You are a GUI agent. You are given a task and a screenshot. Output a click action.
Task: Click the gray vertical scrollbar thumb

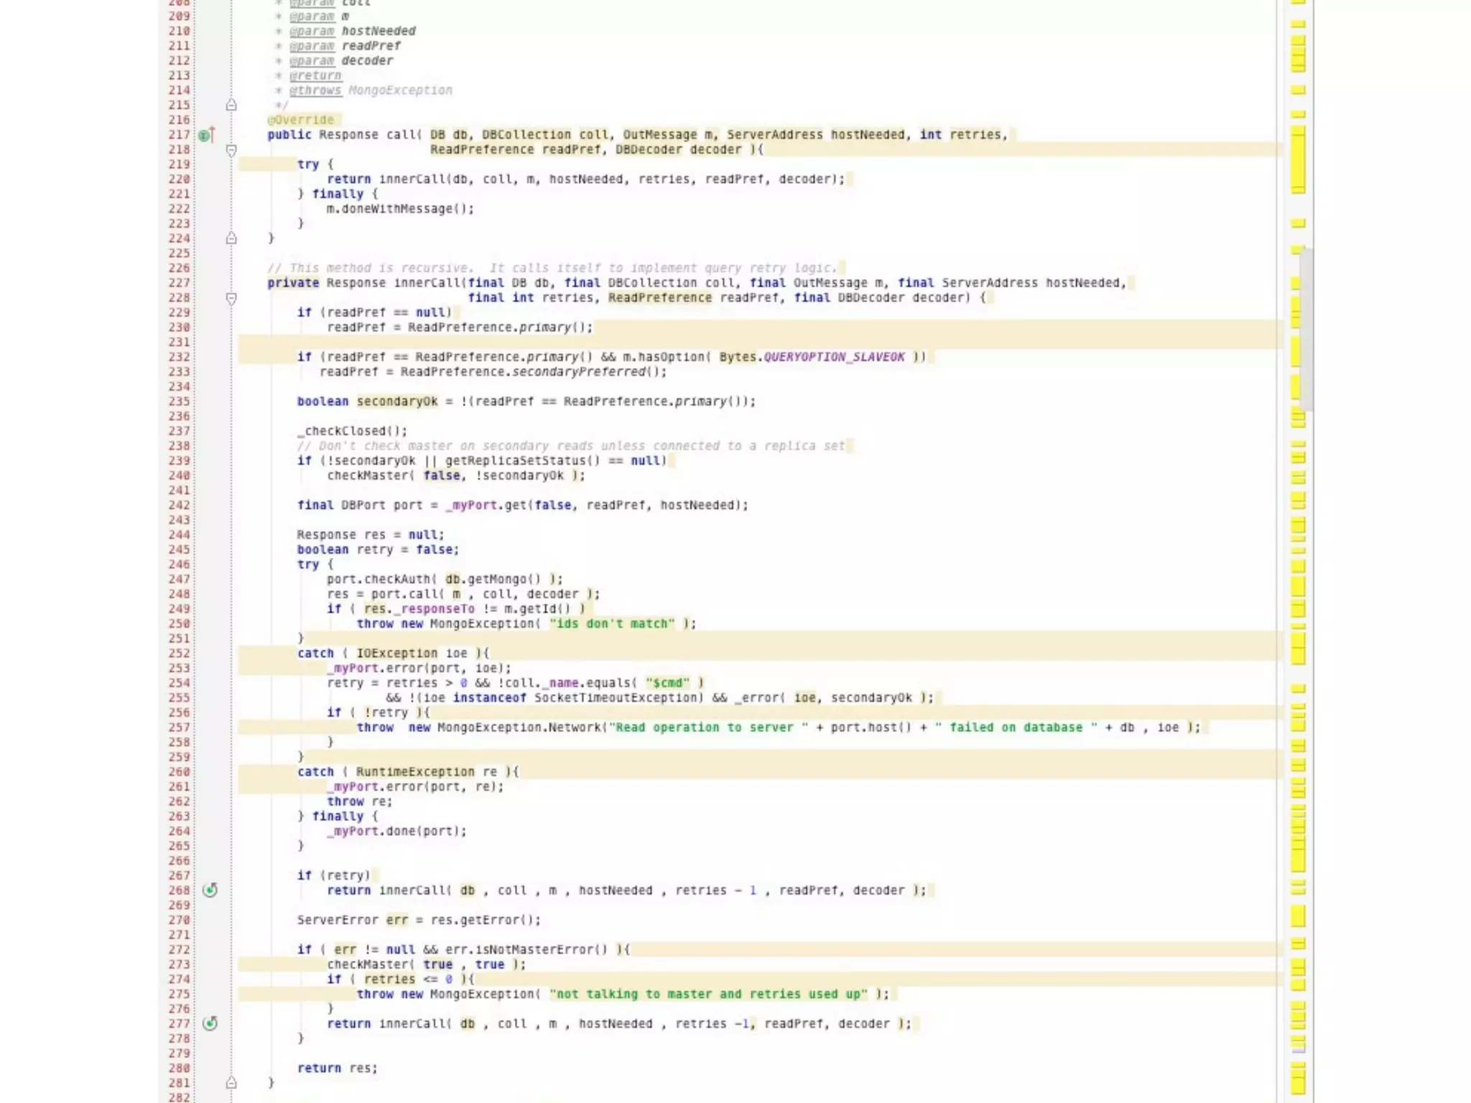(x=1308, y=330)
